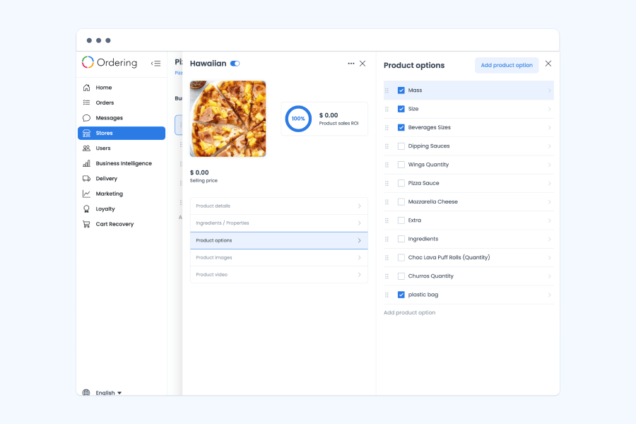Expand the Pizza Sauce option row
Image resolution: width=636 pixels, height=424 pixels.
pos(550,183)
